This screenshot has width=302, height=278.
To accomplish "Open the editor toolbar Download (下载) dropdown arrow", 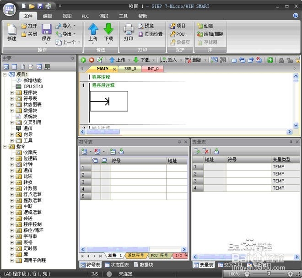I will pyautogui.click(x=153, y=60).
